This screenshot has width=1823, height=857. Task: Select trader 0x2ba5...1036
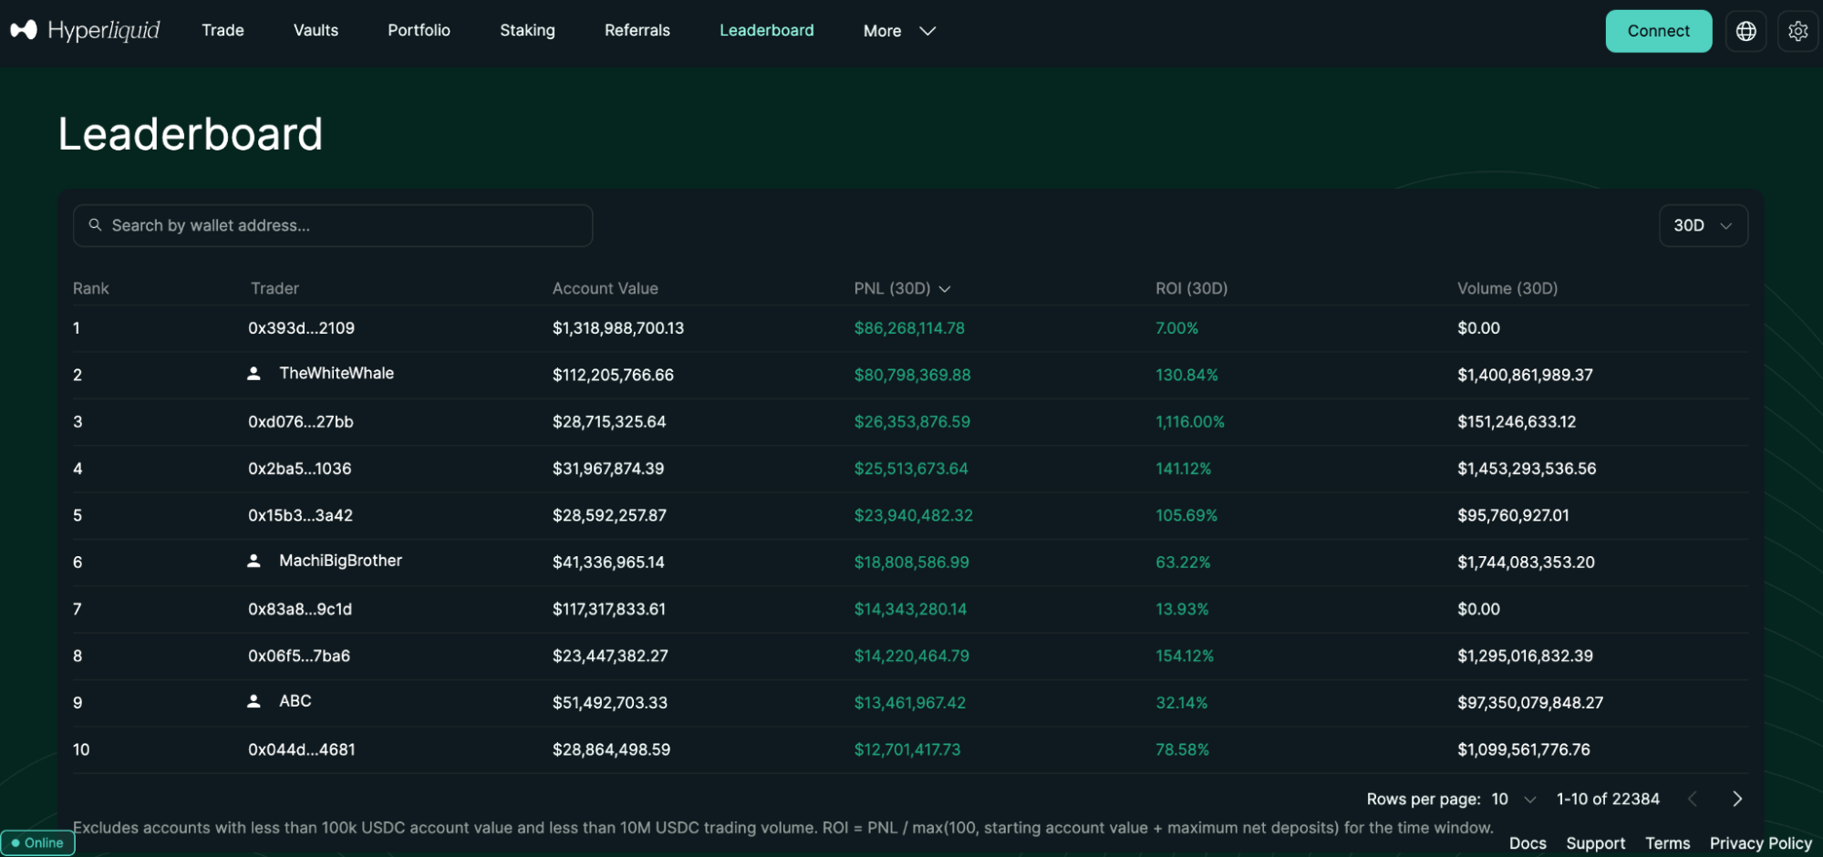tap(299, 469)
